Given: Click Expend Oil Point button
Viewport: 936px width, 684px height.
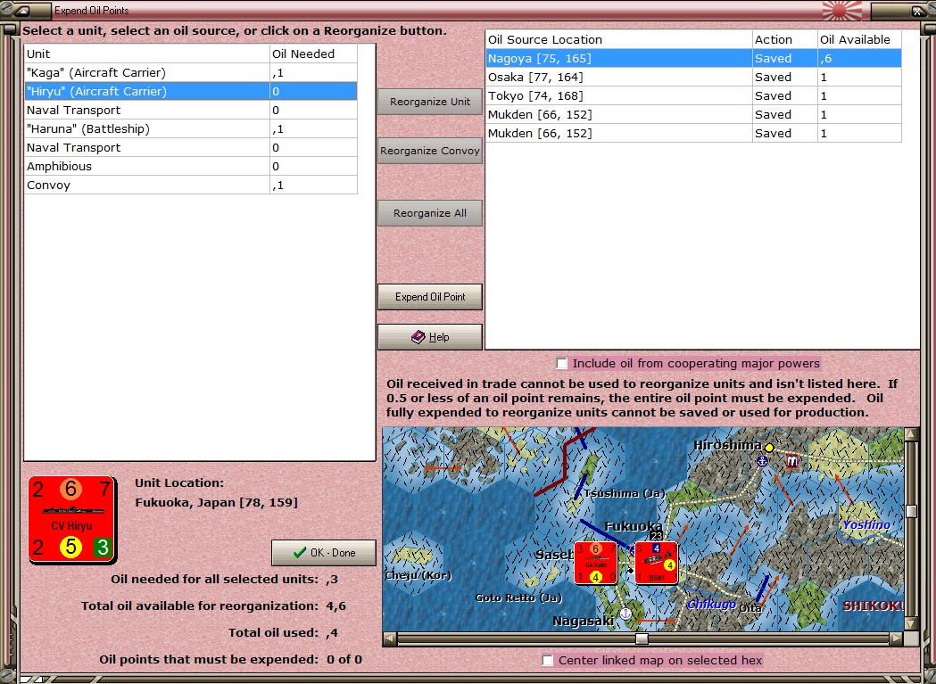Looking at the screenshot, I should coord(430,297).
